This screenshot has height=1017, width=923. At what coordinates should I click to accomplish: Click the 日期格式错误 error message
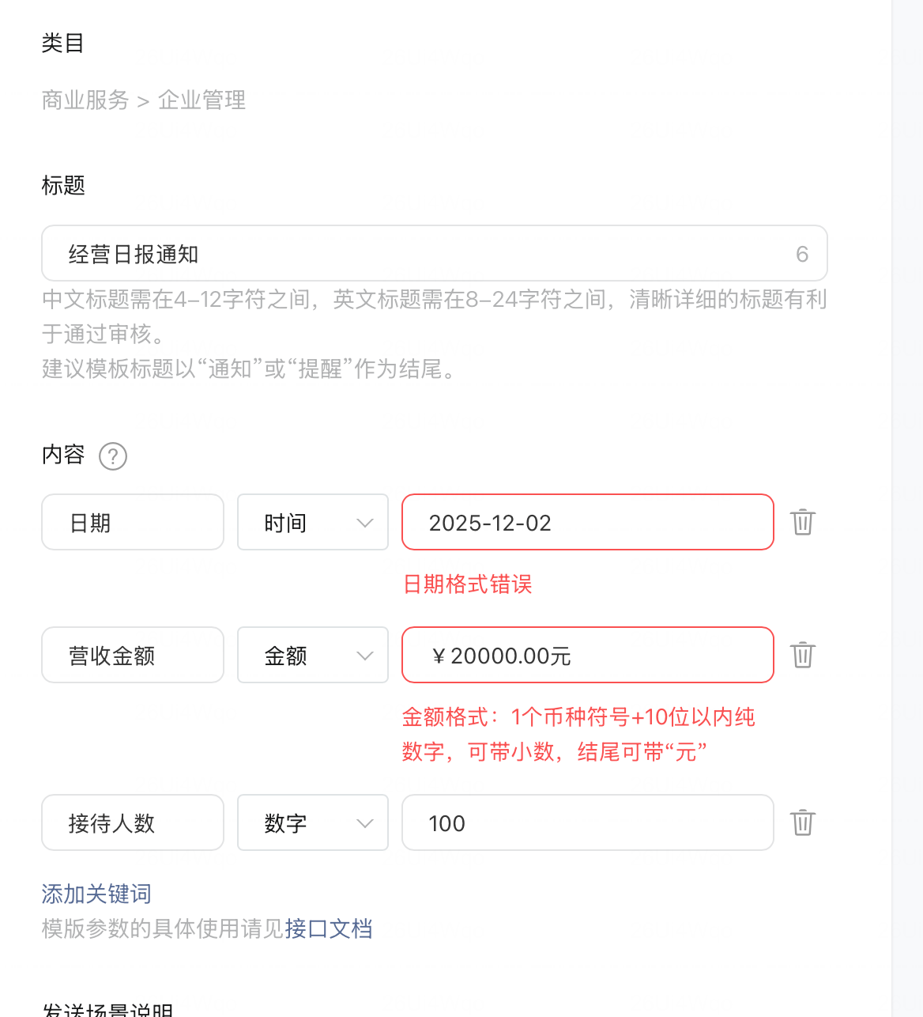[x=467, y=584]
